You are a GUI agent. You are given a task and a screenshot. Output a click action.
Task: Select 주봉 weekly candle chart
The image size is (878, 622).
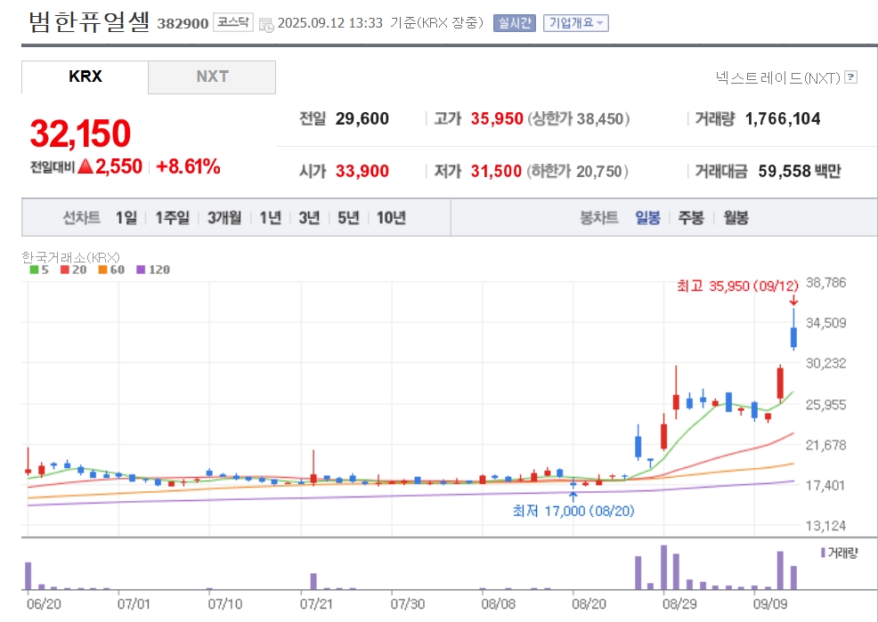(x=691, y=218)
